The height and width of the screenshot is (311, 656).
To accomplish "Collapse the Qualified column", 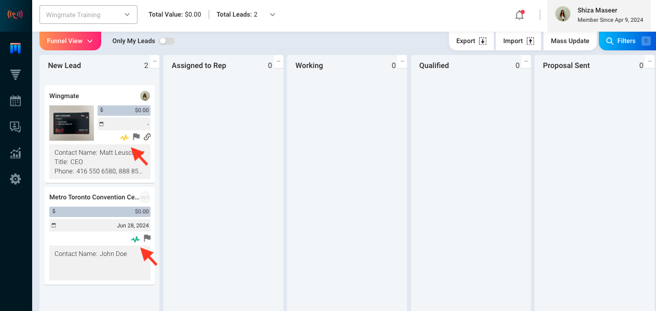I will pyautogui.click(x=526, y=61).
